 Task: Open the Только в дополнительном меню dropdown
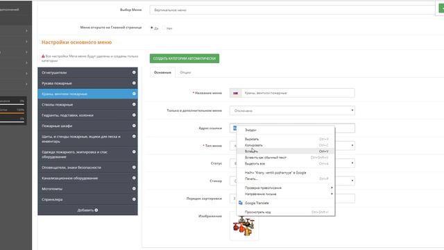(292, 110)
